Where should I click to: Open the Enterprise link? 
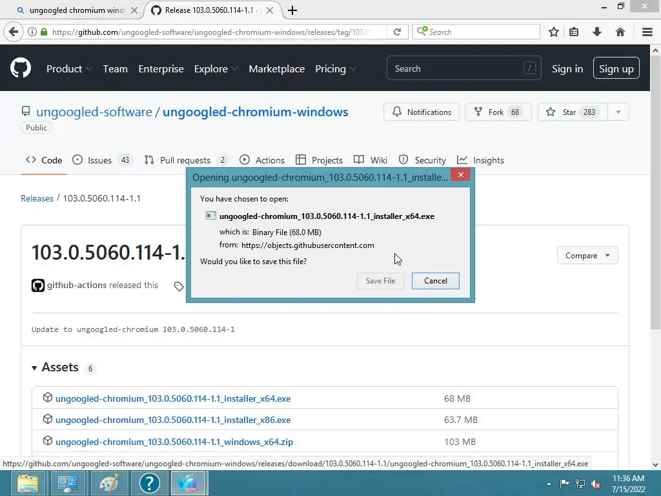(x=161, y=68)
